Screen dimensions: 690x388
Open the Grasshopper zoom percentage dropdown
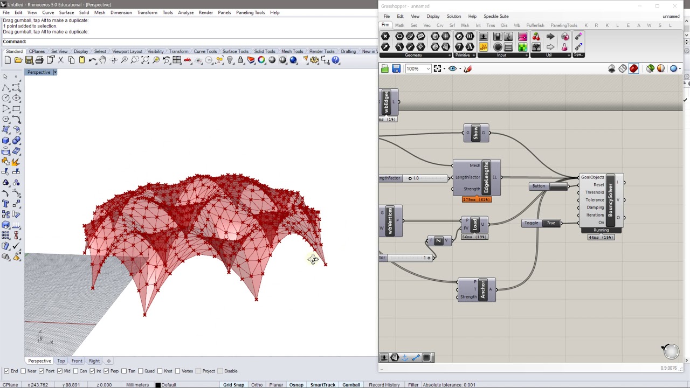428,69
